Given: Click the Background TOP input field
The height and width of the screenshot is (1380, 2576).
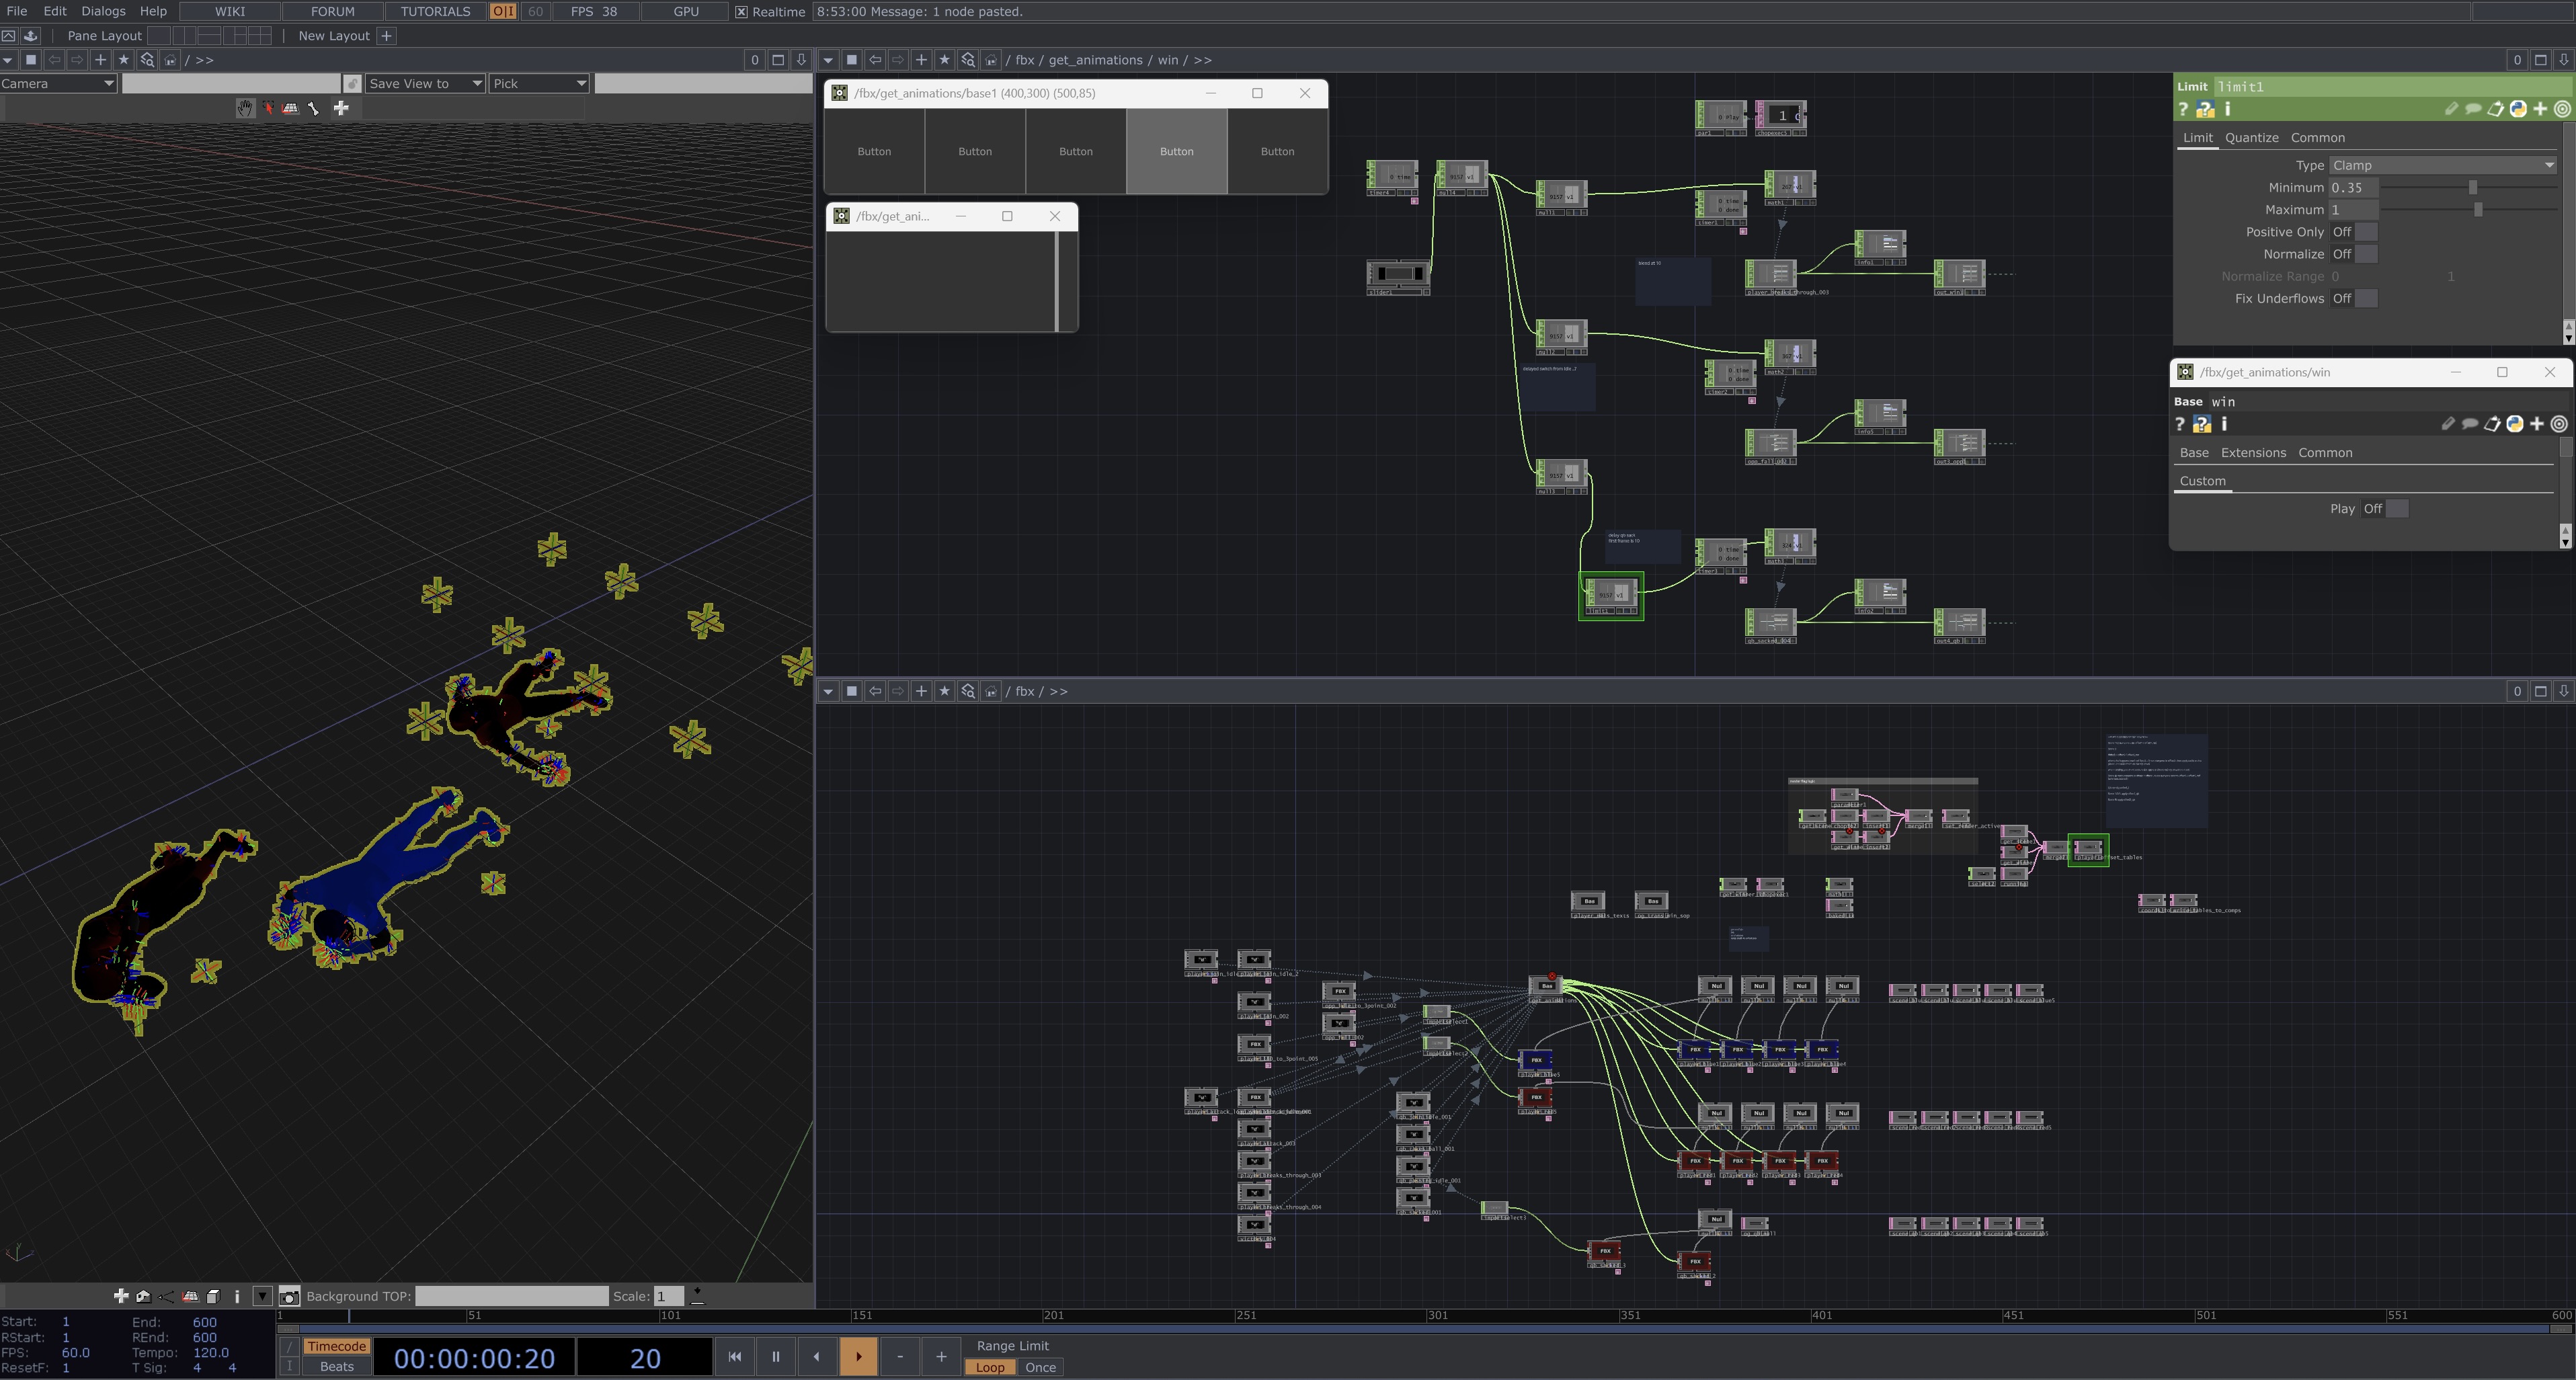Looking at the screenshot, I should 511,1297.
